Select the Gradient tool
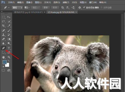The height and width of the screenshot is (92, 125). 9,39
